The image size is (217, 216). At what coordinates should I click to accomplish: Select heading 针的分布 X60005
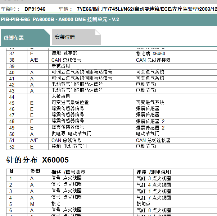[x=37, y=160]
